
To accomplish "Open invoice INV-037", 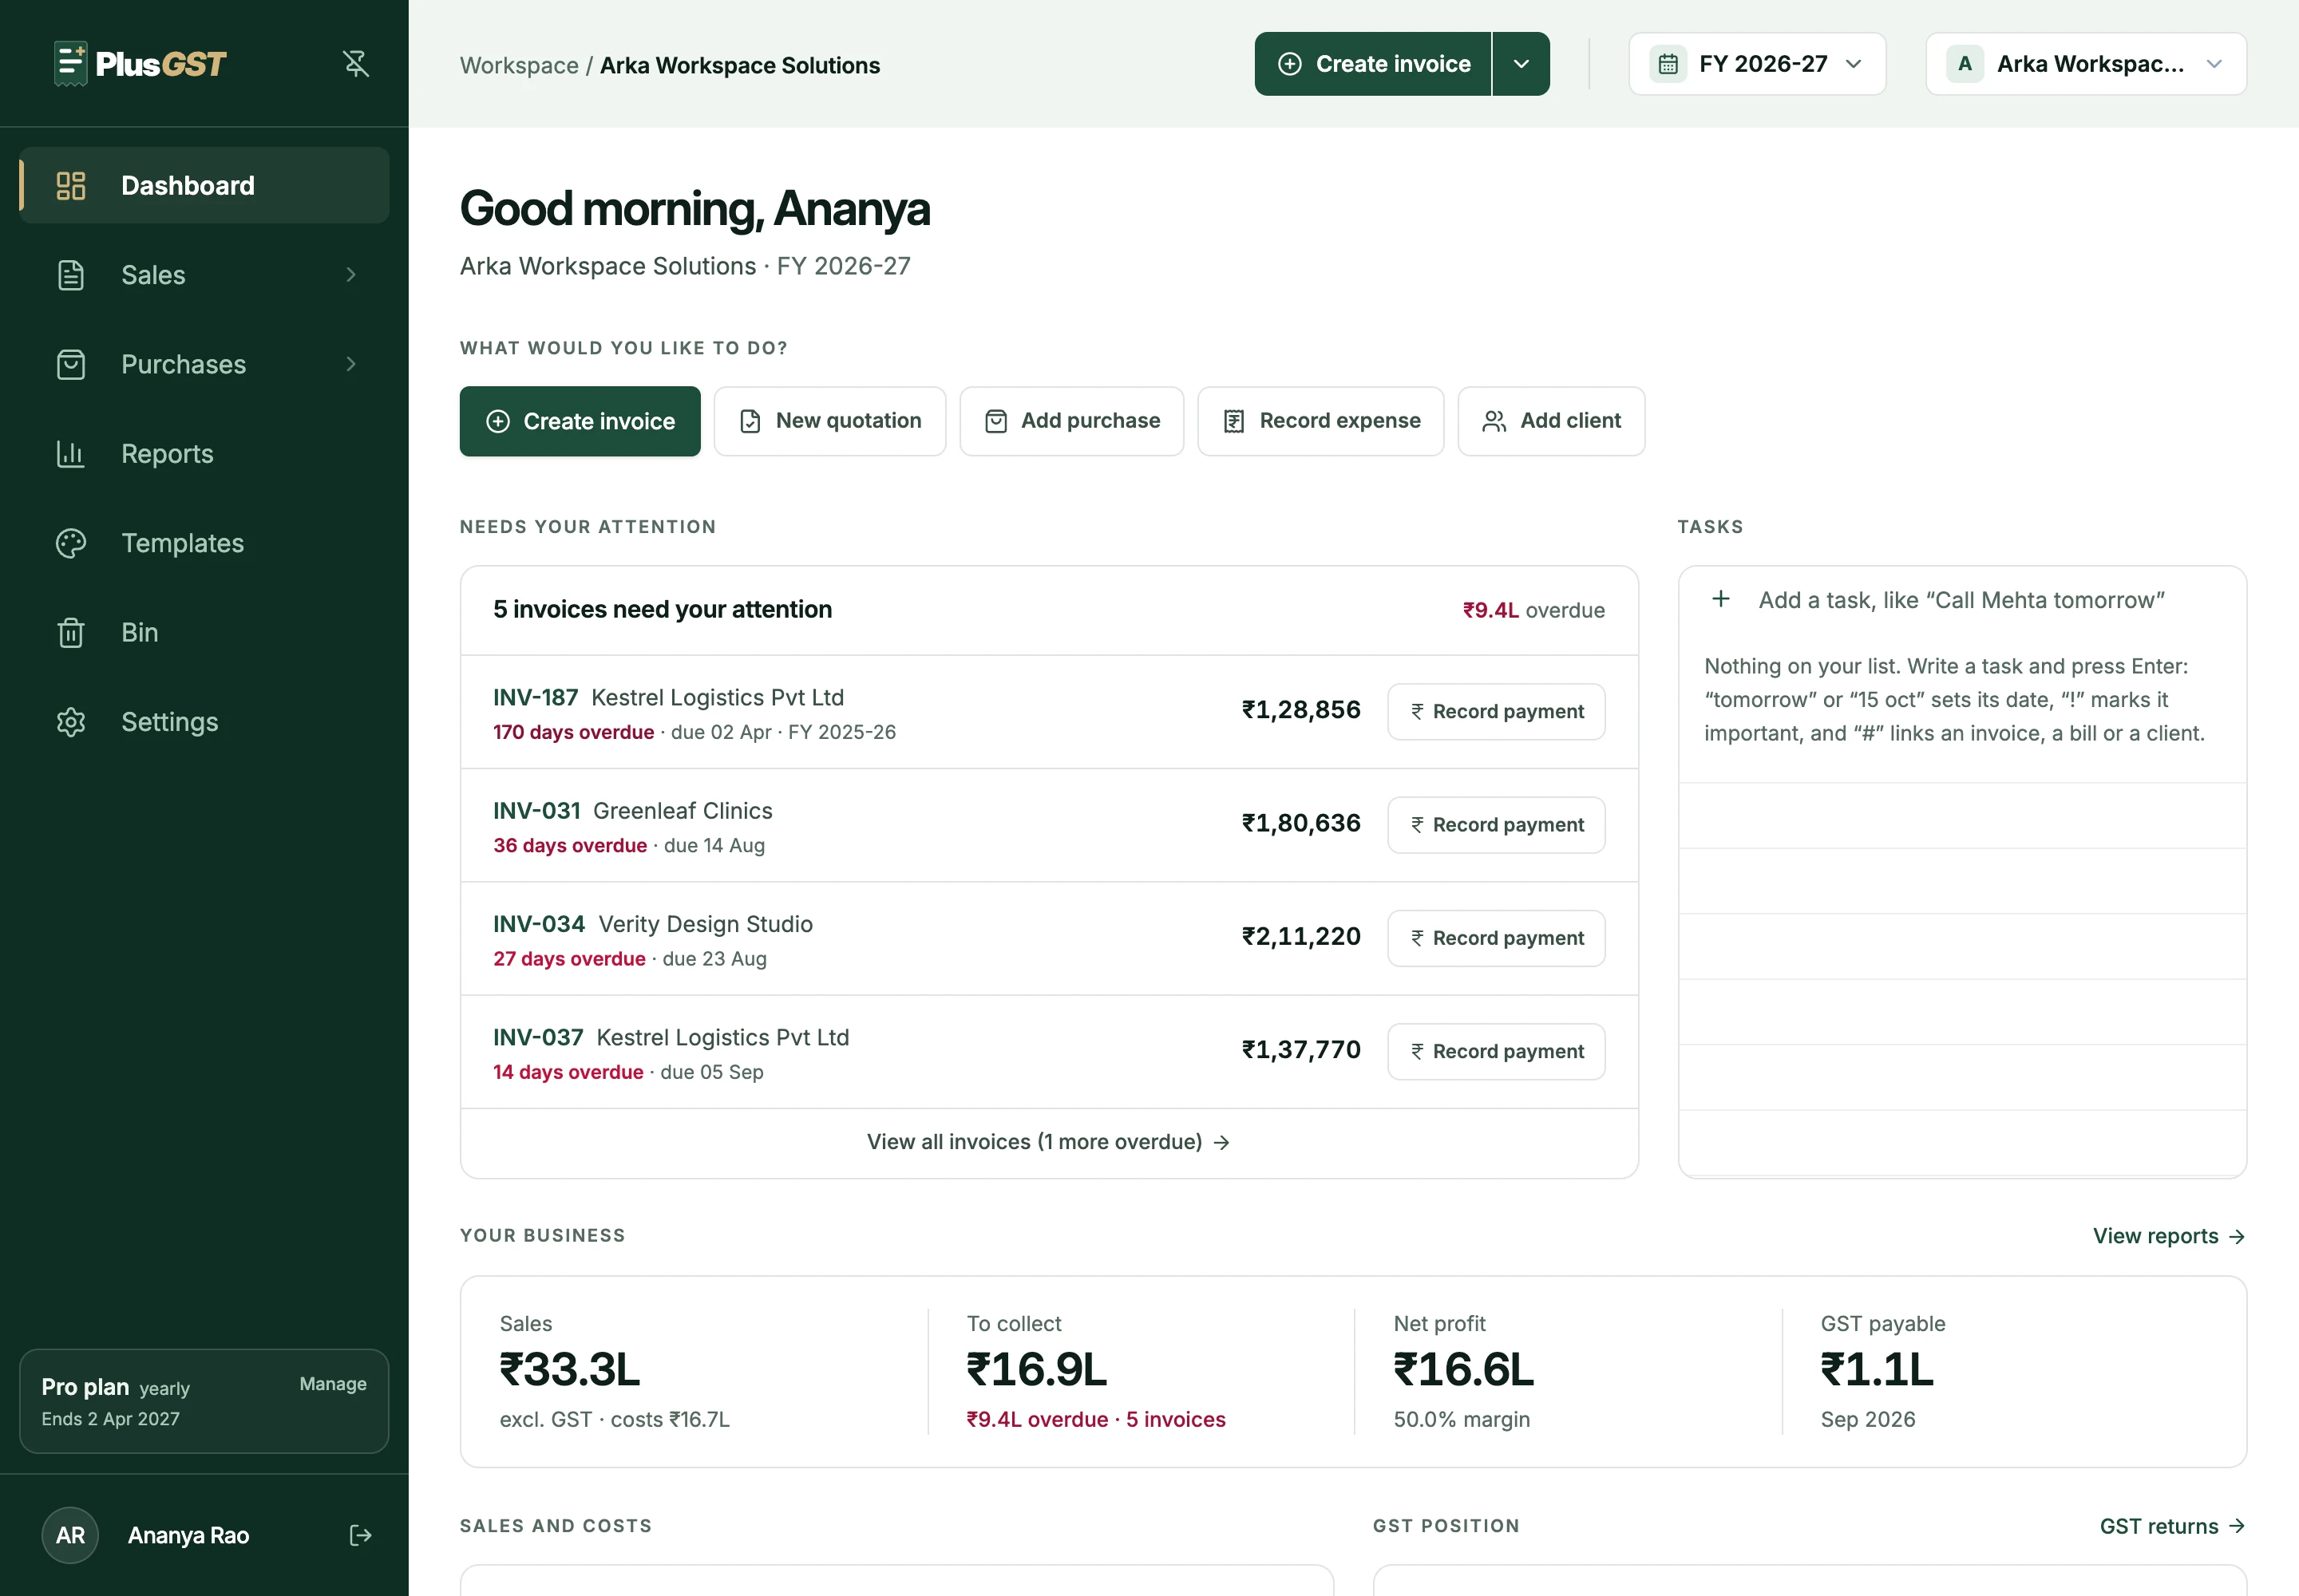I will 538,1037.
